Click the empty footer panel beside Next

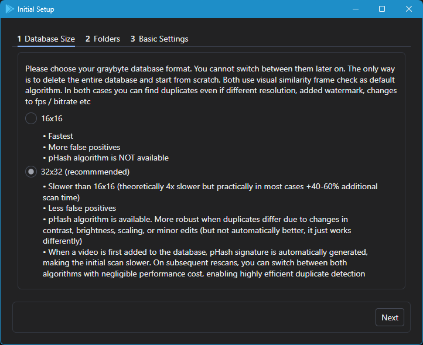point(193,317)
